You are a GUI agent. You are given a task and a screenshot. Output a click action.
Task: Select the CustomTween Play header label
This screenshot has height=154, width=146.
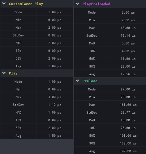click(x=26, y=4)
